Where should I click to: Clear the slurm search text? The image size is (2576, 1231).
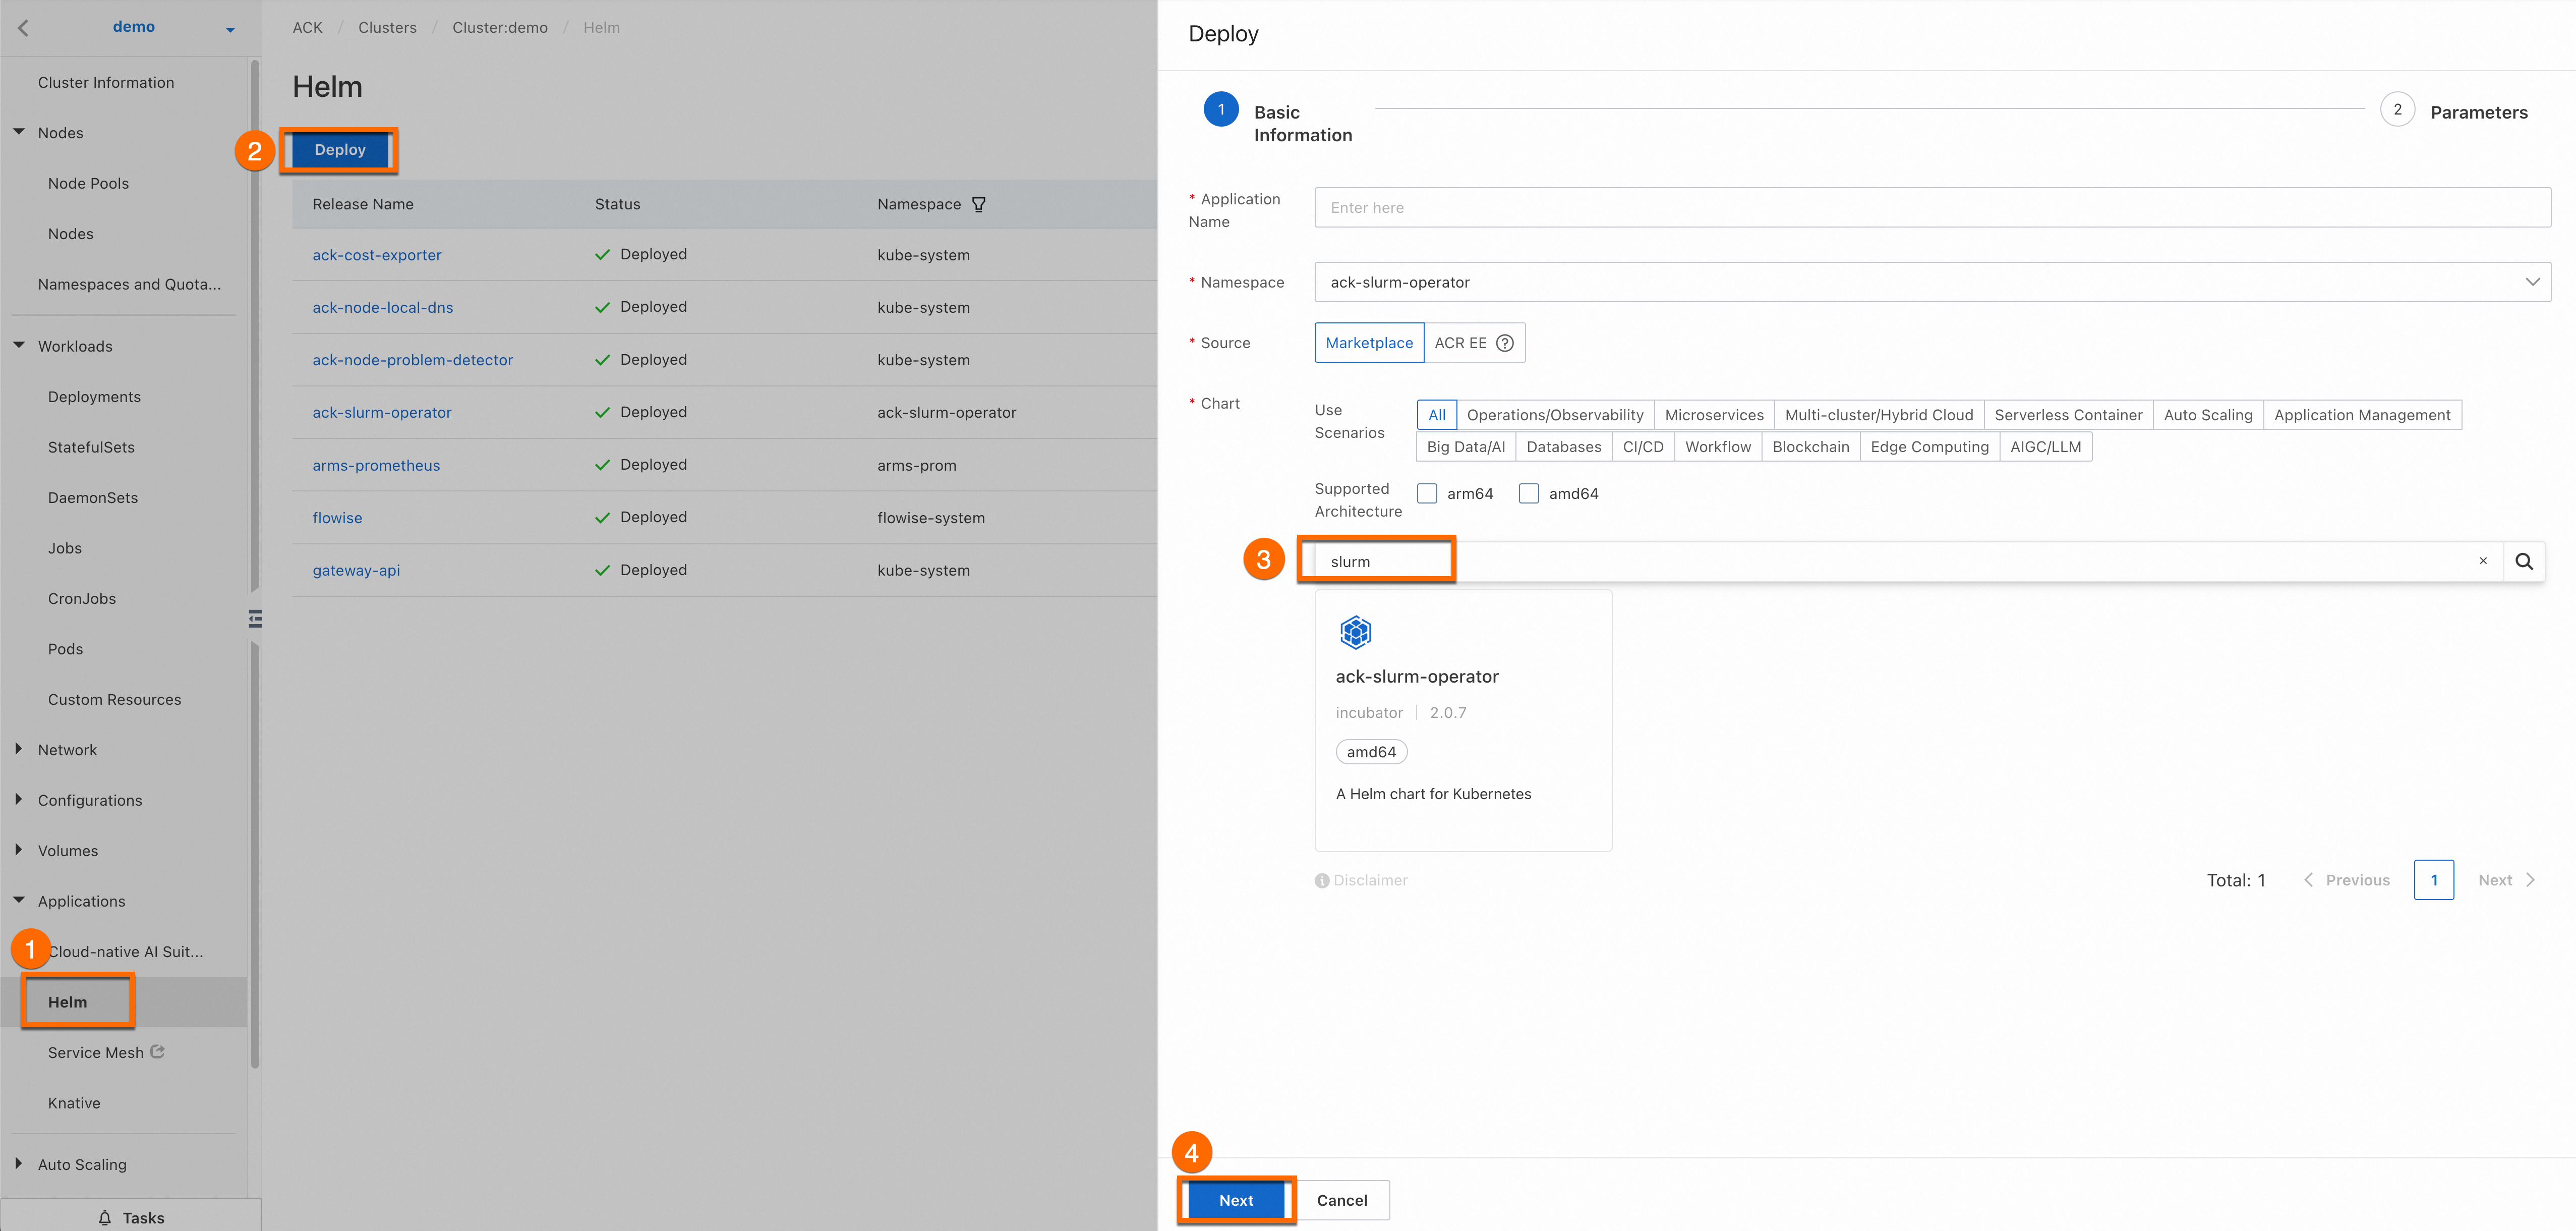2482,561
